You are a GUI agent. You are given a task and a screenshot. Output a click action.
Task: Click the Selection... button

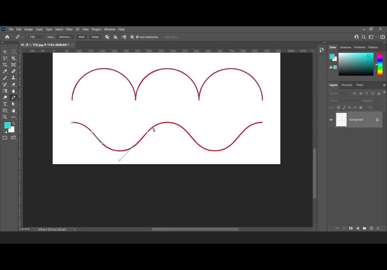coord(65,37)
